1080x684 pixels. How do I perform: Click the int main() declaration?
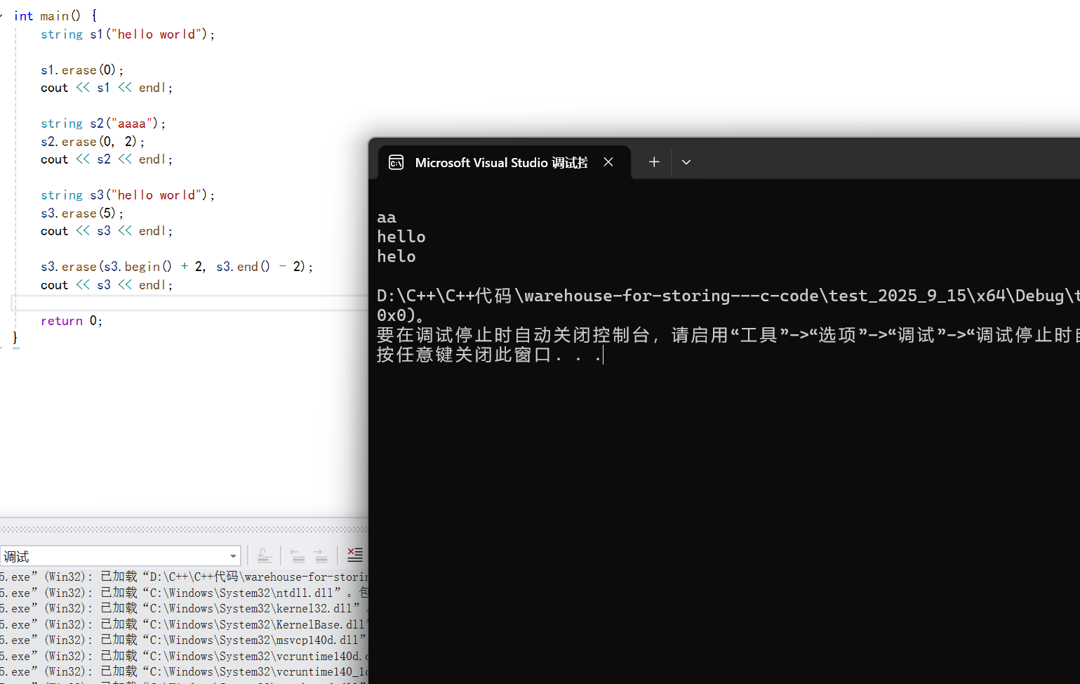click(55, 16)
